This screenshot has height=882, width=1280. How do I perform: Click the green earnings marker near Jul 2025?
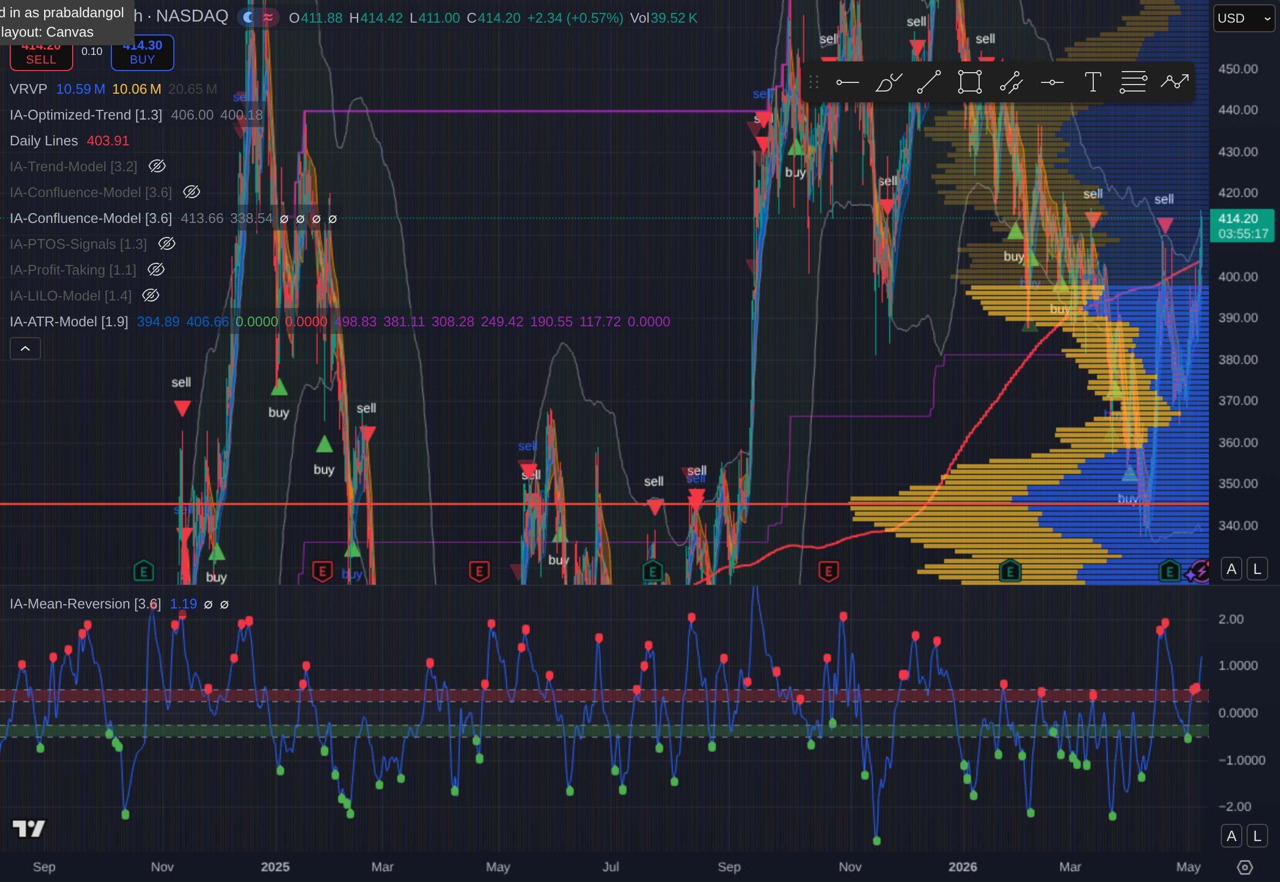coord(652,571)
